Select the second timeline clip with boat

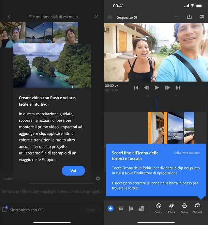coord(176,128)
